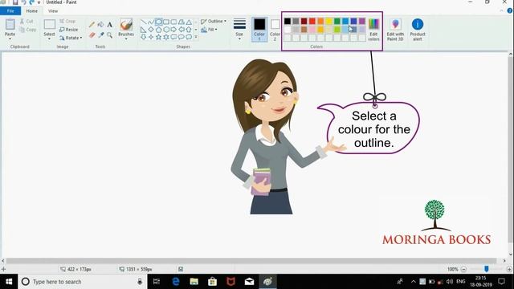The height and width of the screenshot is (289, 514).
Task: Click the Cut button
Action: tap(27, 22)
